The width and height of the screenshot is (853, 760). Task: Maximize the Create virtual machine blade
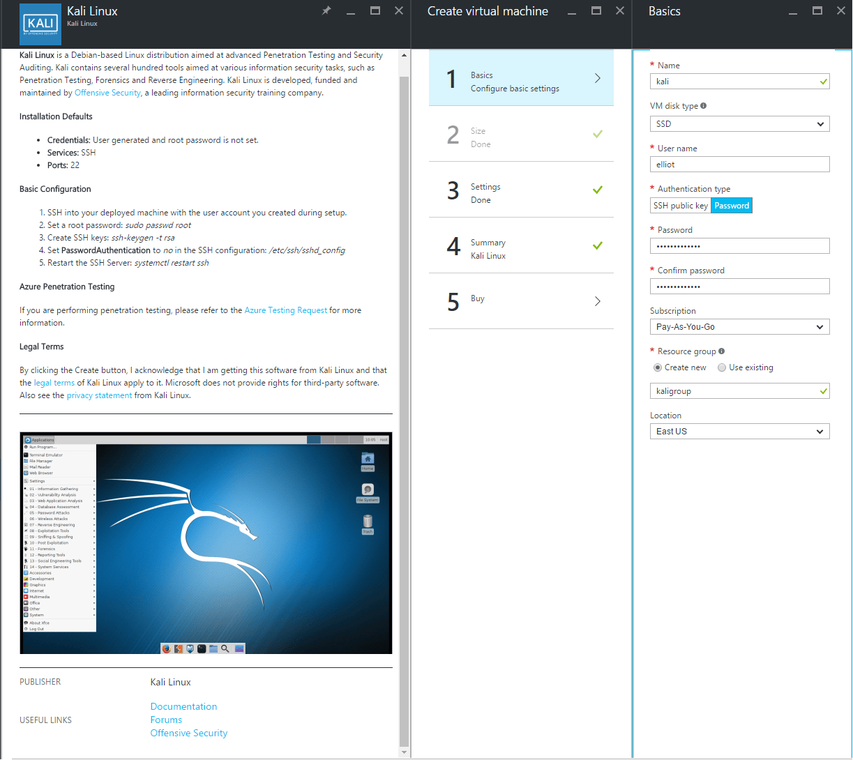[596, 11]
